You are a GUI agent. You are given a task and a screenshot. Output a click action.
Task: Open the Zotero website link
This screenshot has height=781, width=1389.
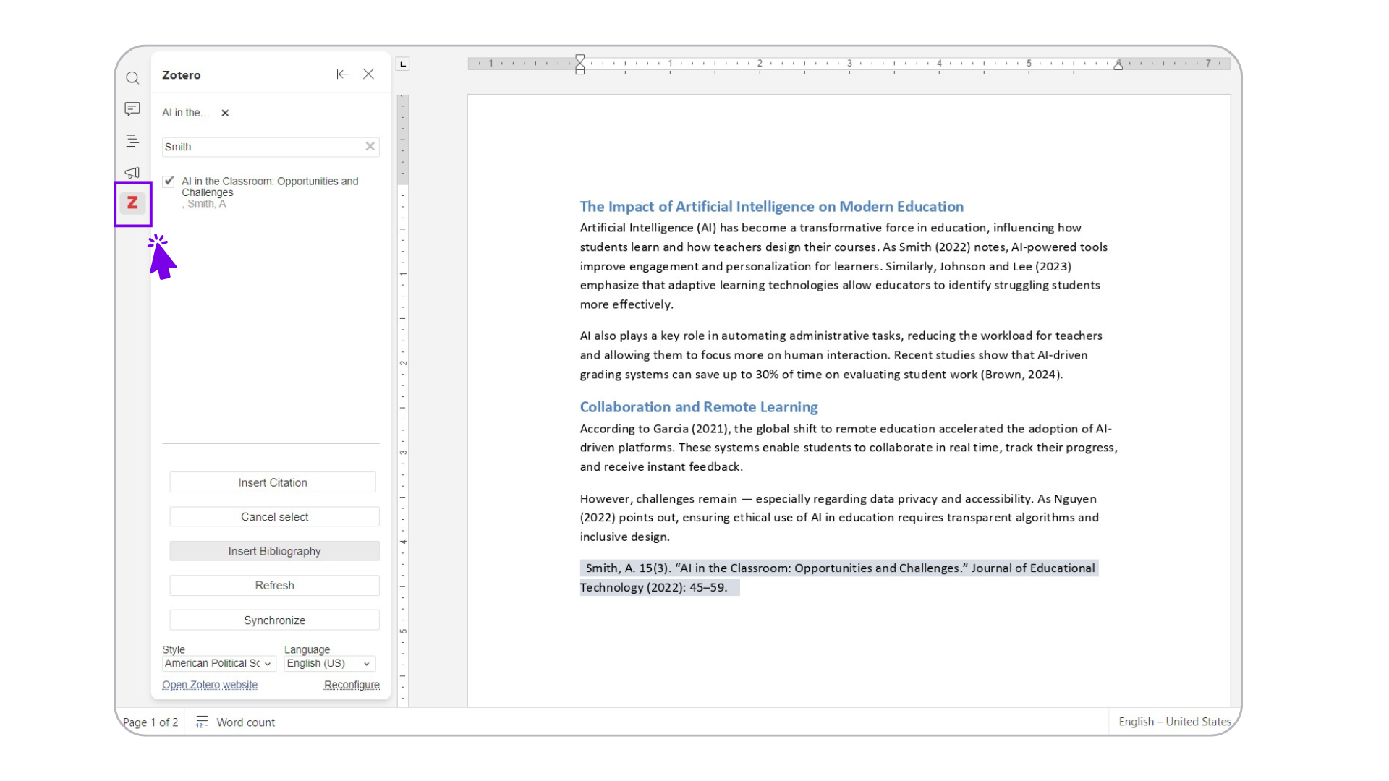point(210,685)
